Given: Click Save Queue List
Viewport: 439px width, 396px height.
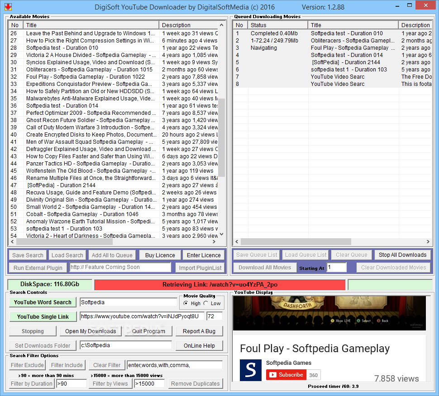Looking at the screenshot, I should point(257,255).
